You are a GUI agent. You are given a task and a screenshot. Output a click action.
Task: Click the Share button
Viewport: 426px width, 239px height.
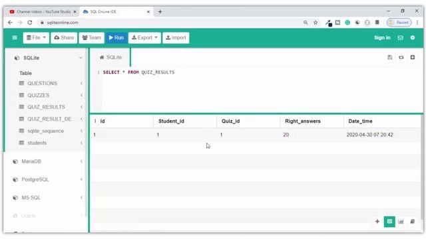click(x=64, y=38)
